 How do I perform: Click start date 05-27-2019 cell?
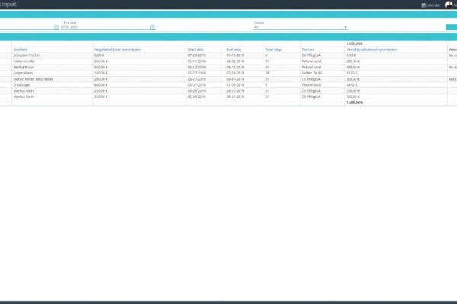(x=197, y=73)
